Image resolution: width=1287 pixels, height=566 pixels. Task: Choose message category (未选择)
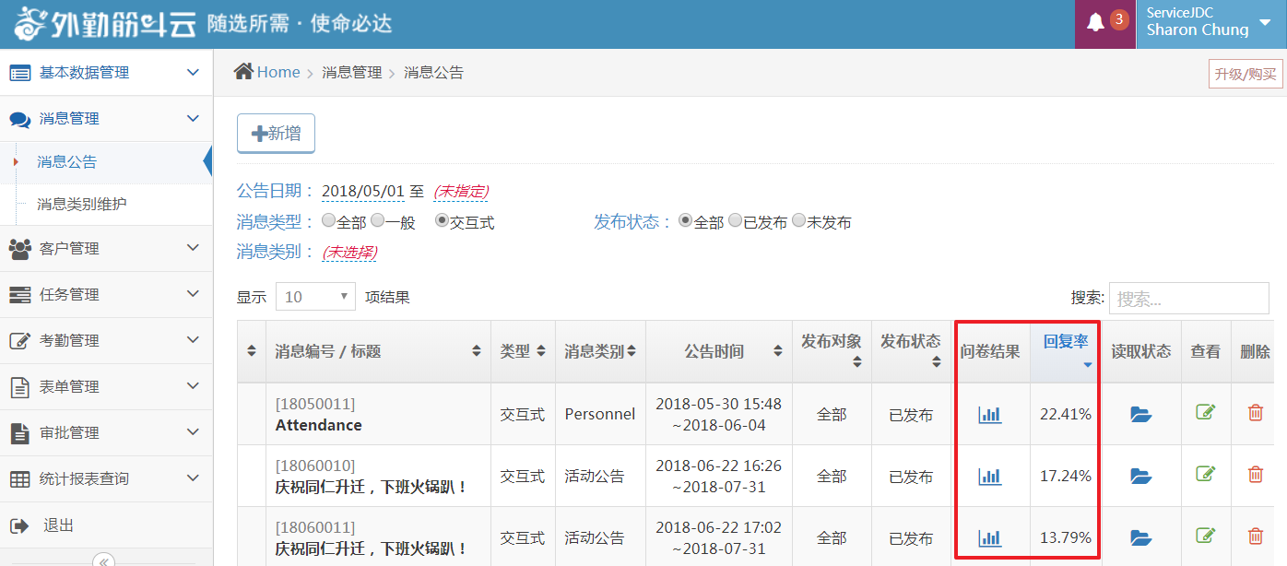(349, 252)
